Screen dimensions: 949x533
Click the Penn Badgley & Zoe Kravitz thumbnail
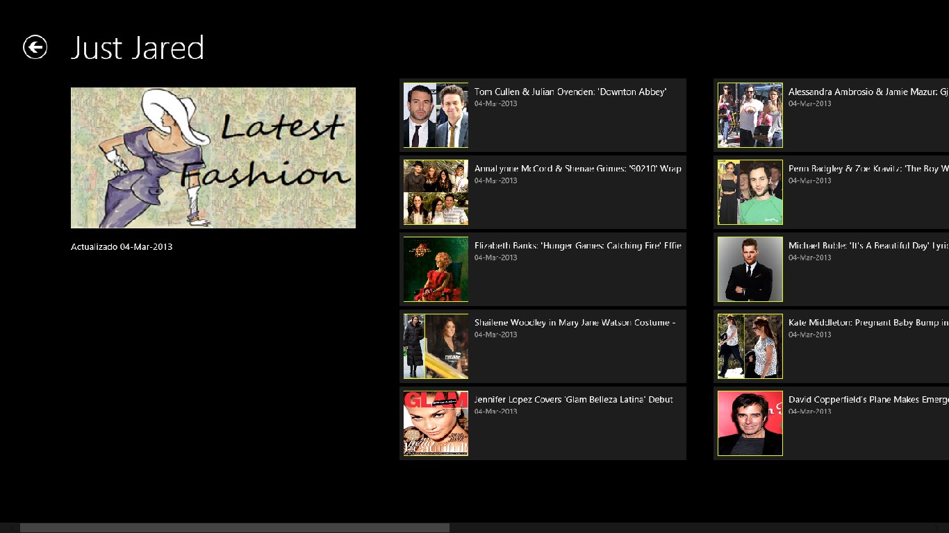point(750,192)
